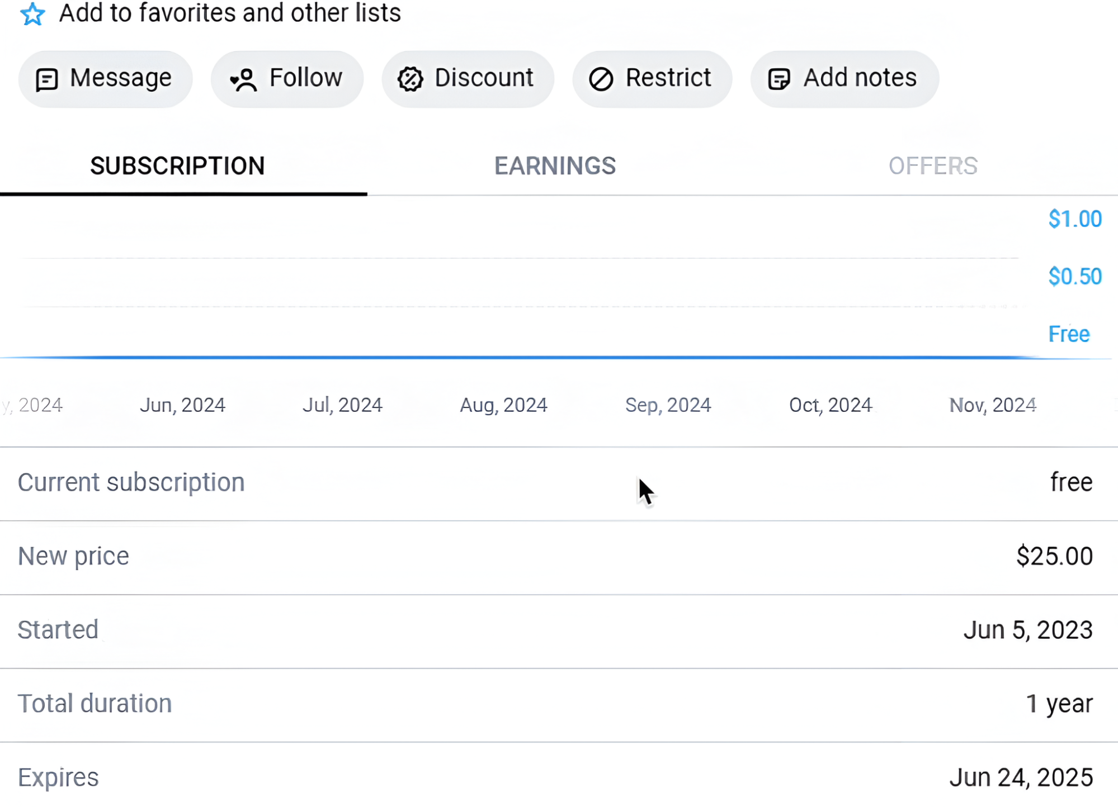
Task: Click the Restrict ban circle icon
Action: [x=601, y=79]
